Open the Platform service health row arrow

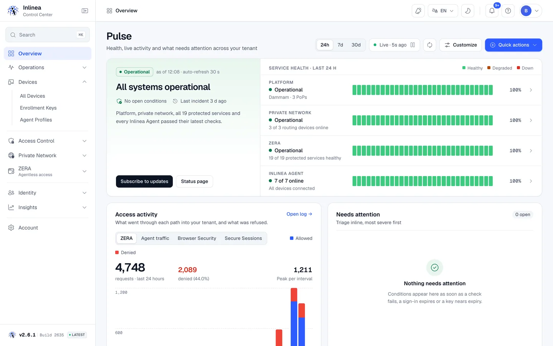531,90
